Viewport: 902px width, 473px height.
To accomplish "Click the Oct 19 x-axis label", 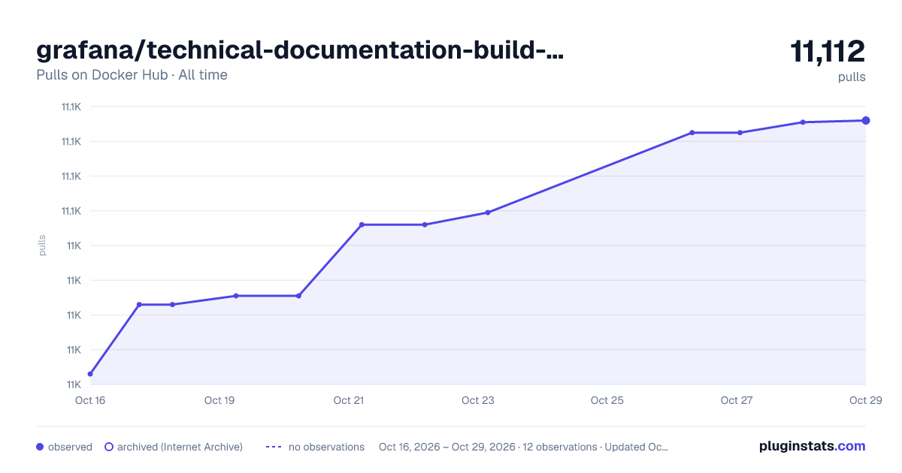I will (219, 400).
